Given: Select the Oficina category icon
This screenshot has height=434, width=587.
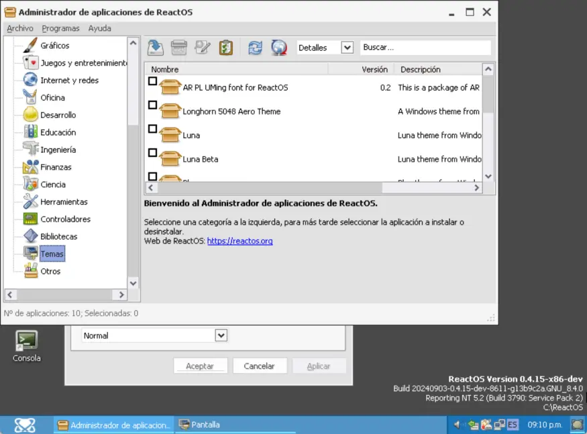Looking at the screenshot, I should [30, 97].
